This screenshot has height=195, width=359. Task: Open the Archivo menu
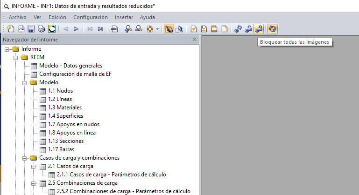coord(18,17)
